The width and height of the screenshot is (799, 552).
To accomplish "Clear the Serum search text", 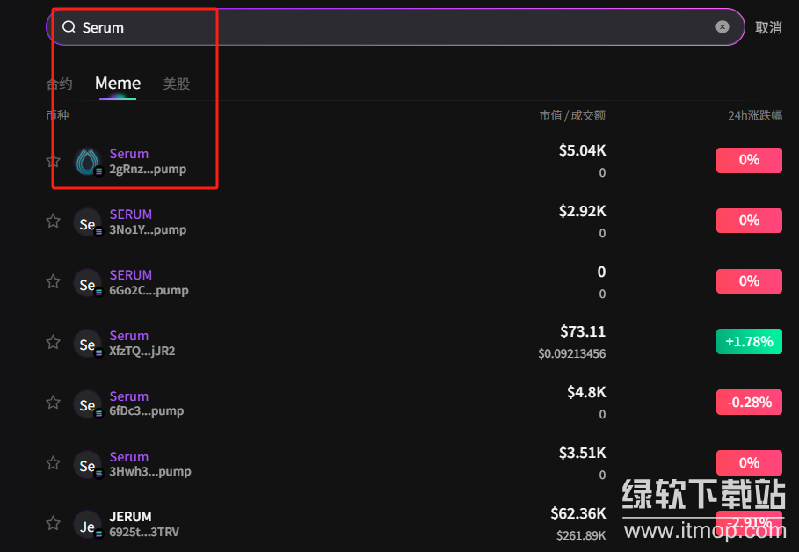I will pos(723,27).
